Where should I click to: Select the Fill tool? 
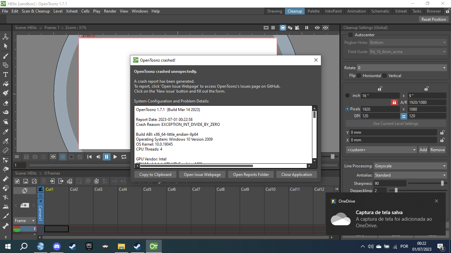click(x=5, y=84)
